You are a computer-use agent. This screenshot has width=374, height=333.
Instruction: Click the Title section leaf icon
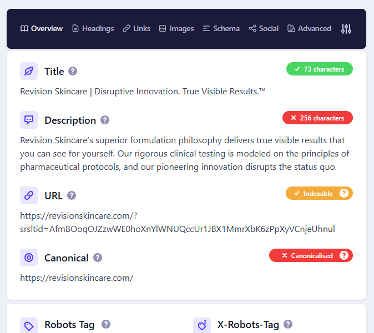(29, 71)
